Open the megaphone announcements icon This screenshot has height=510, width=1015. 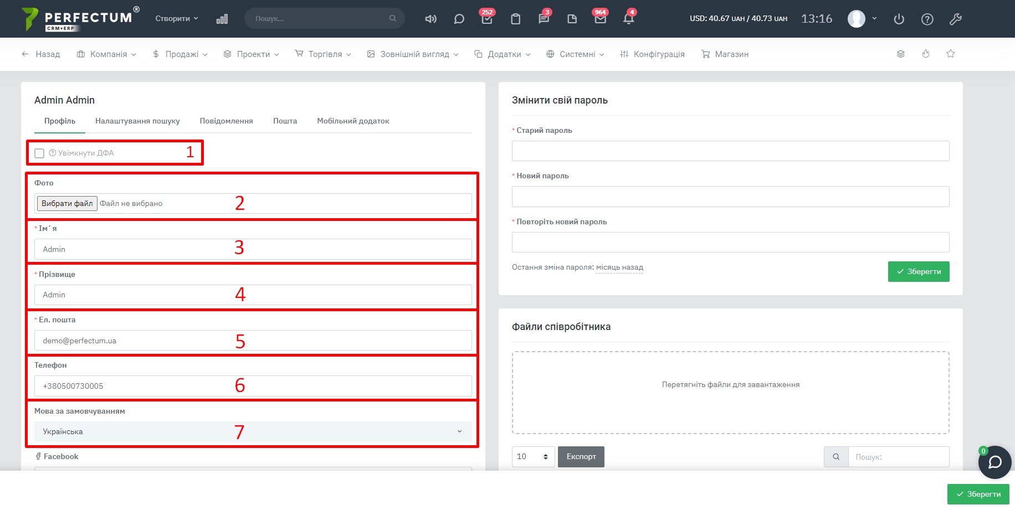430,19
